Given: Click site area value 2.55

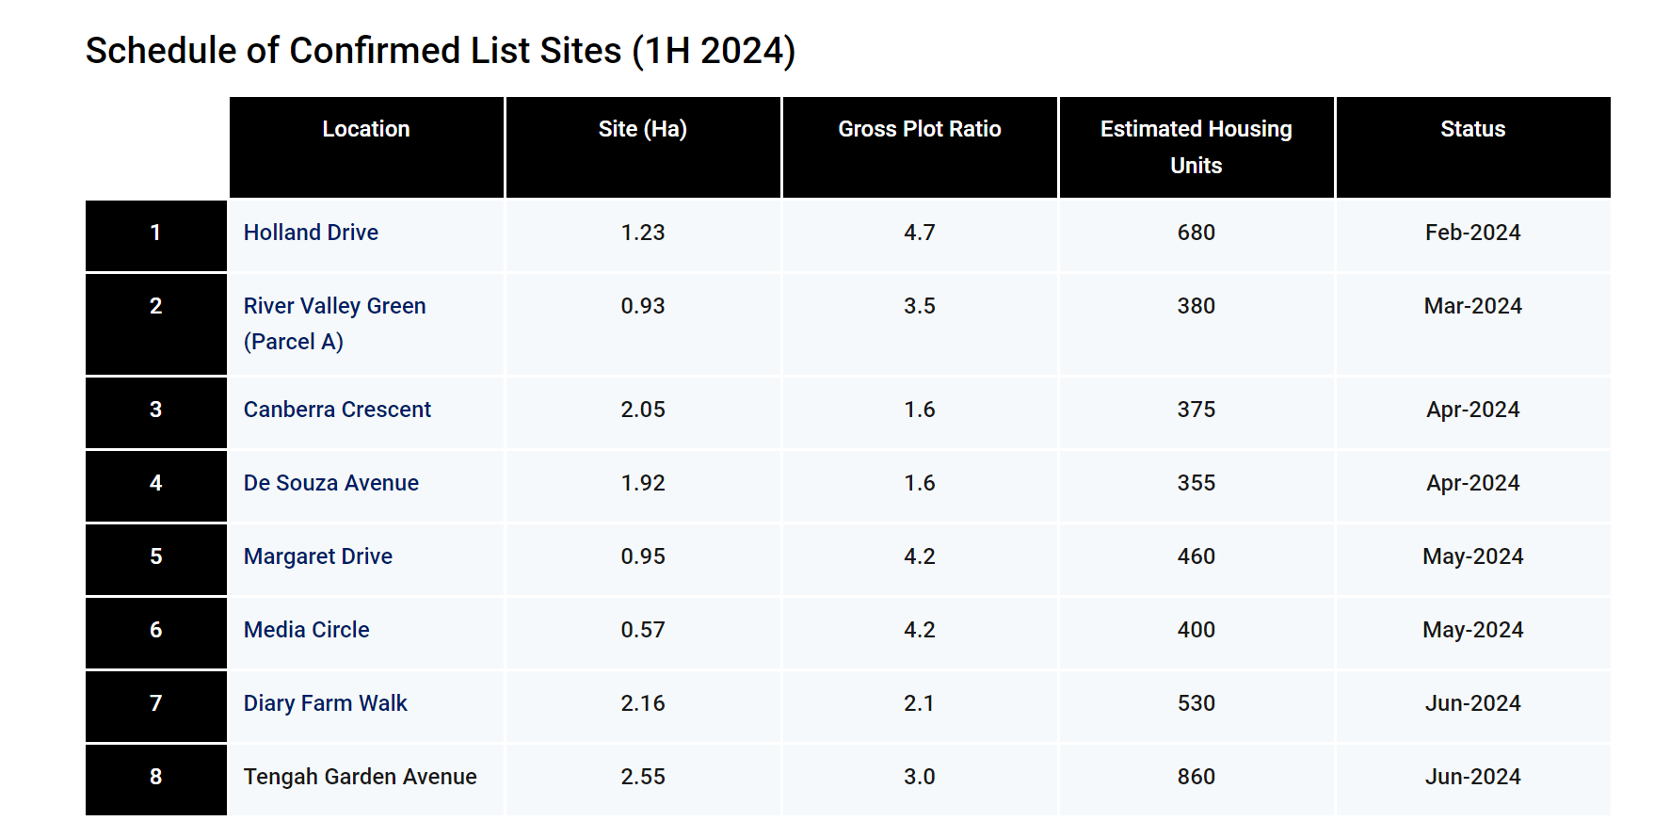Looking at the screenshot, I should 643,777.
